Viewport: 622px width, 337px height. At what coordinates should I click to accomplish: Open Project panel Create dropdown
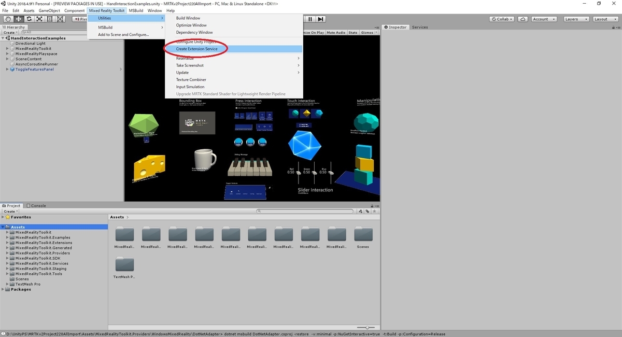(x=10, y=212)
